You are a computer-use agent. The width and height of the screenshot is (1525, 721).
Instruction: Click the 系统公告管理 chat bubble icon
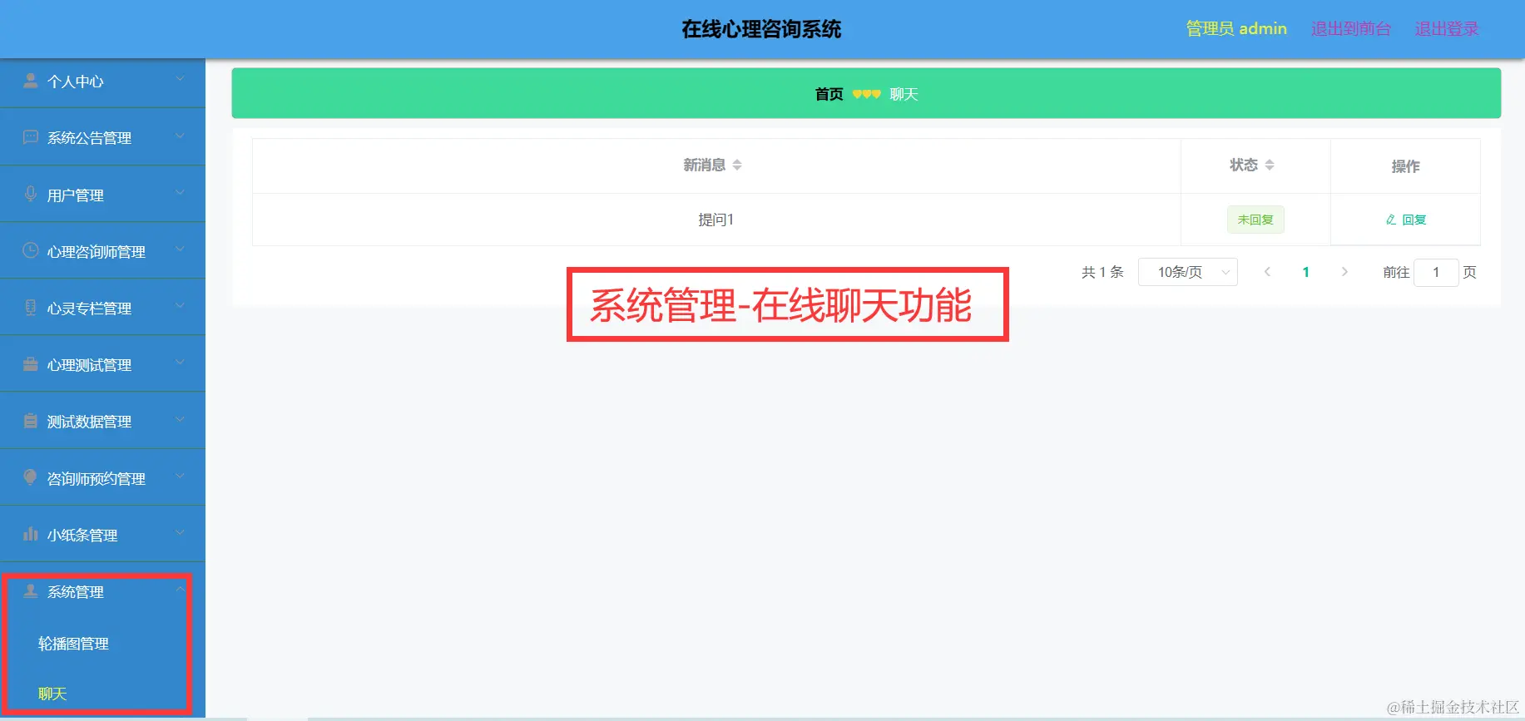coord(31,137)
